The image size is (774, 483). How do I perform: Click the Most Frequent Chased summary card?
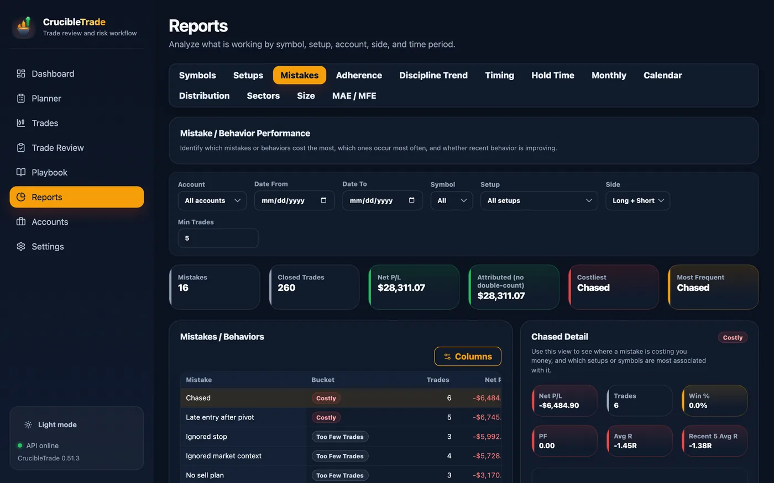tap(713, 287)
